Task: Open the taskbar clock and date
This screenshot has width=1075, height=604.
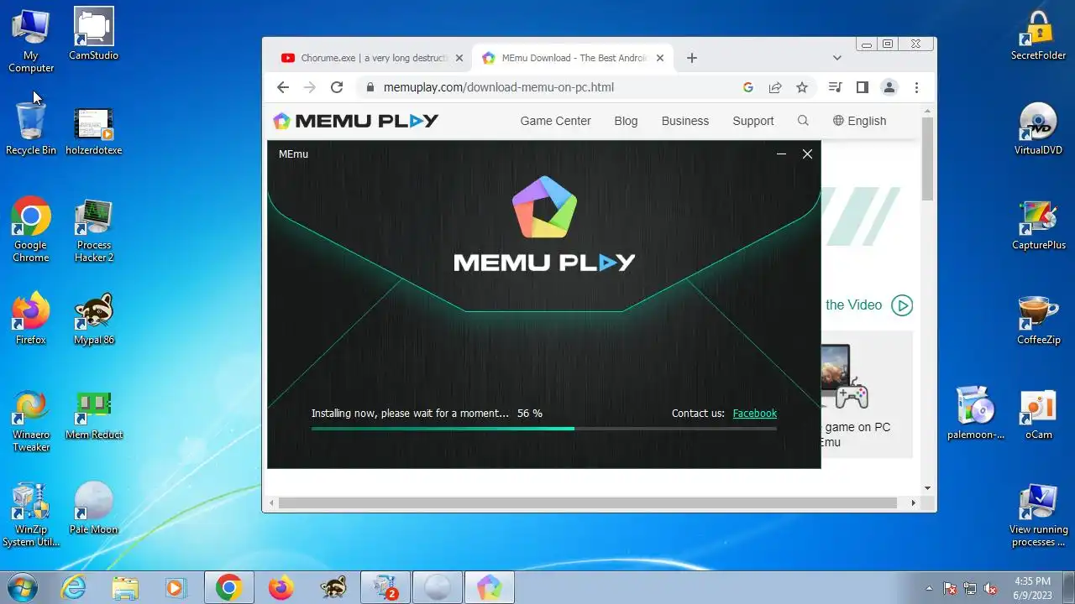Action: click(1032, 587)
